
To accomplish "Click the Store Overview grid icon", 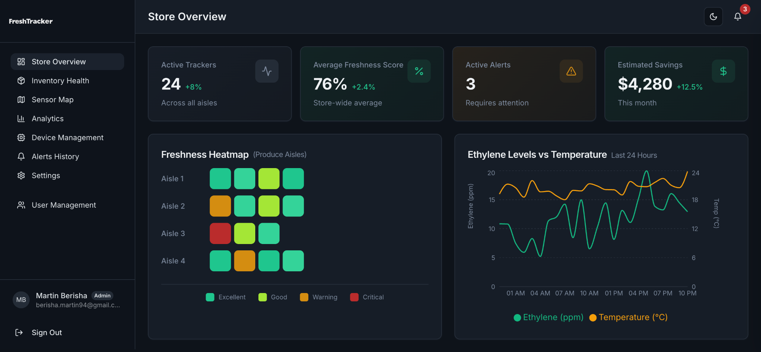I will [21, 62].
